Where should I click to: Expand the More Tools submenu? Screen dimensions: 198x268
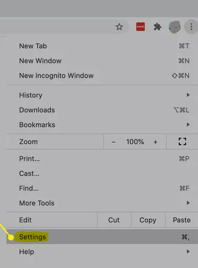[102, 203]
